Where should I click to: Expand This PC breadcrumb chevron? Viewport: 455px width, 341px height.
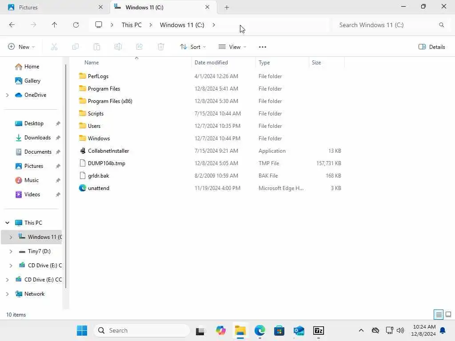151,25
